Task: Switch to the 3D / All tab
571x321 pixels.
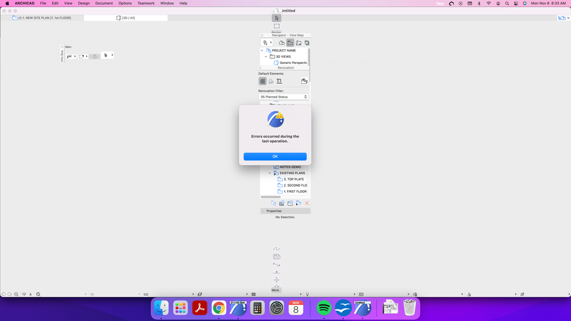Action: (x=126, y=18)
